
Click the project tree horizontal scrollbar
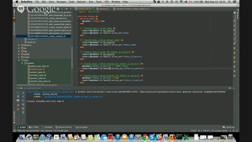coord(37,85)
